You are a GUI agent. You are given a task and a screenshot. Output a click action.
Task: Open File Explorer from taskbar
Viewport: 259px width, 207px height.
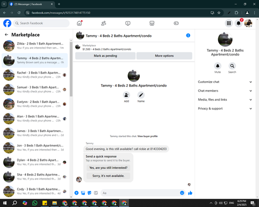point(54,203)
